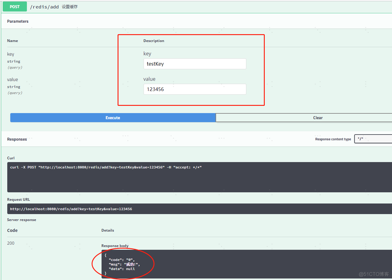This screenshot has height=280, width=392.
Task: Click the Server response label
Action: (x=21, y=220)
